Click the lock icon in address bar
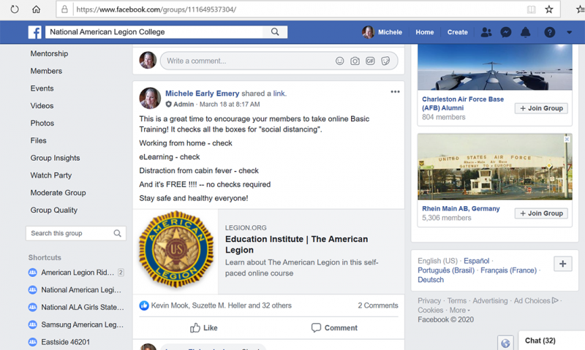Image resolution: width=585 pixels, height=350 pixels. [x=64, y=9]
